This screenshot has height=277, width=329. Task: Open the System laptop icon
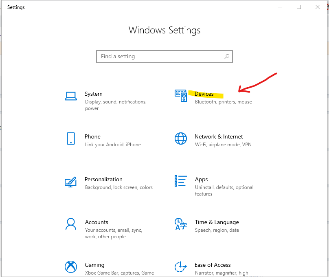(x=71, y=96)
